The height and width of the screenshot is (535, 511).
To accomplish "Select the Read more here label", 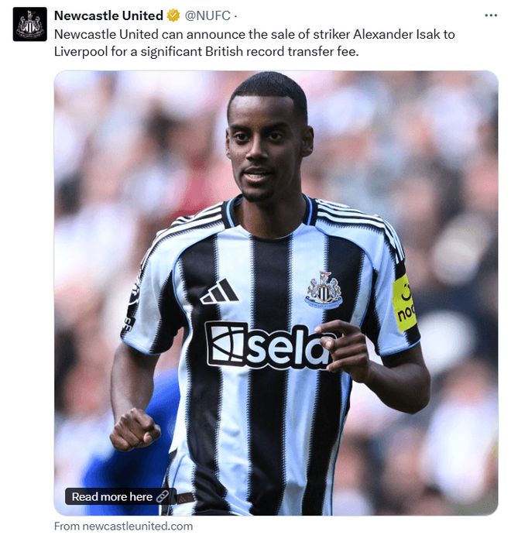I will (112, 497).
